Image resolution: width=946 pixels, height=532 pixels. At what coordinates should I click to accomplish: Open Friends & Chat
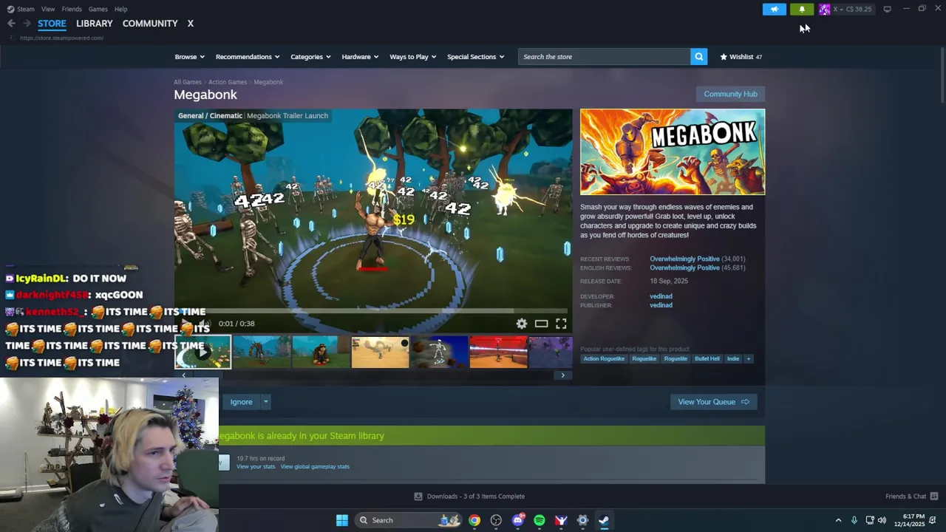[x=911, y=497]
